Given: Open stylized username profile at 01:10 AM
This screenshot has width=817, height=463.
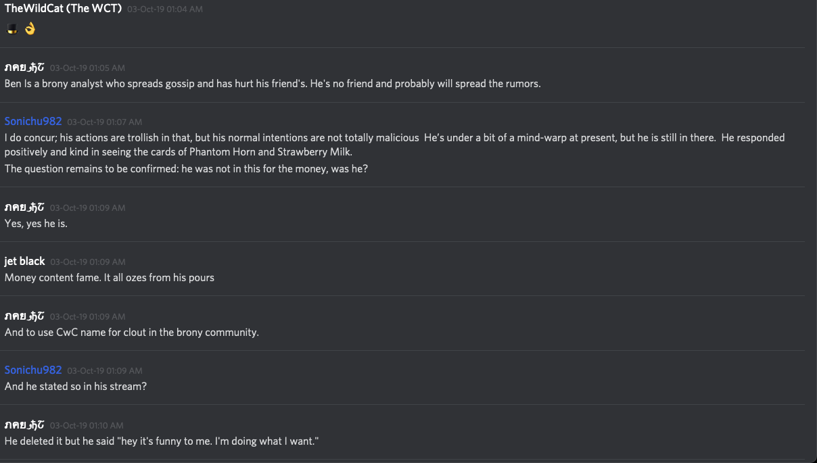Looking at the screenshot, I should coord(24,424).
